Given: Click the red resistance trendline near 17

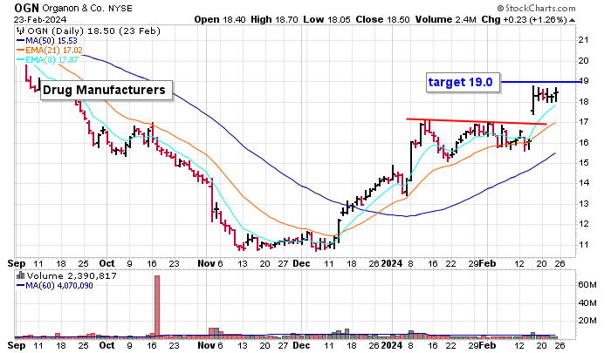Looking at the screenshot, I should [x=477, y=121].
